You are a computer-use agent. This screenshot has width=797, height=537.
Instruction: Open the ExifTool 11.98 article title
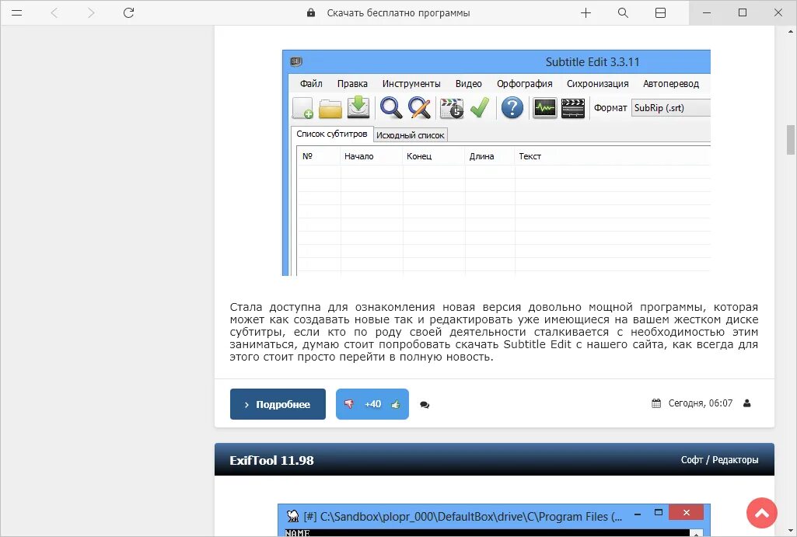[271, 460]
